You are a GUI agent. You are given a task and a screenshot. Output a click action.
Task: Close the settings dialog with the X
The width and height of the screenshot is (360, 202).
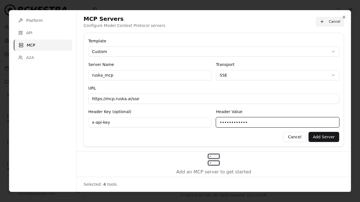point(344,17)
